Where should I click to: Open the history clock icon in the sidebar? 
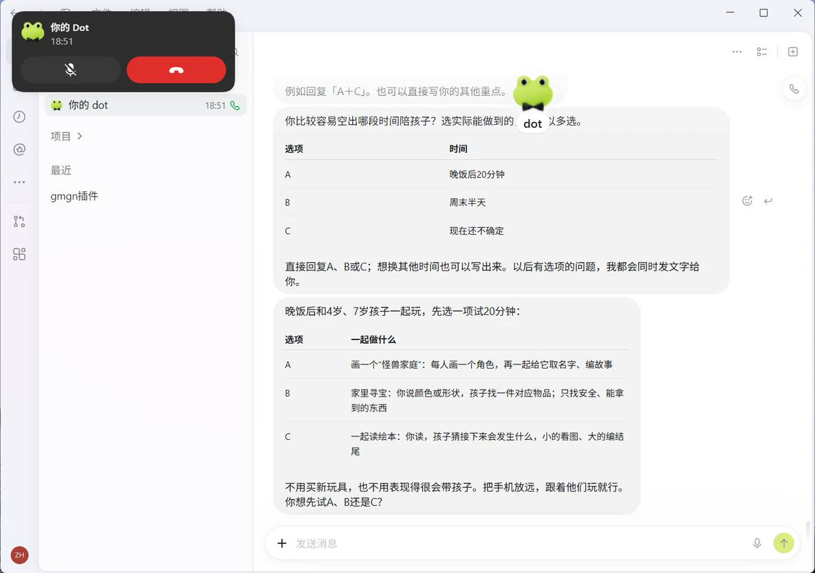(19, 117)
